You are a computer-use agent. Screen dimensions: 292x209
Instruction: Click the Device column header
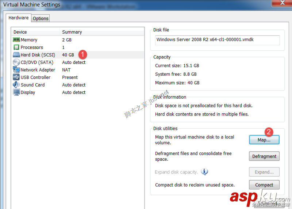[35, 32]
